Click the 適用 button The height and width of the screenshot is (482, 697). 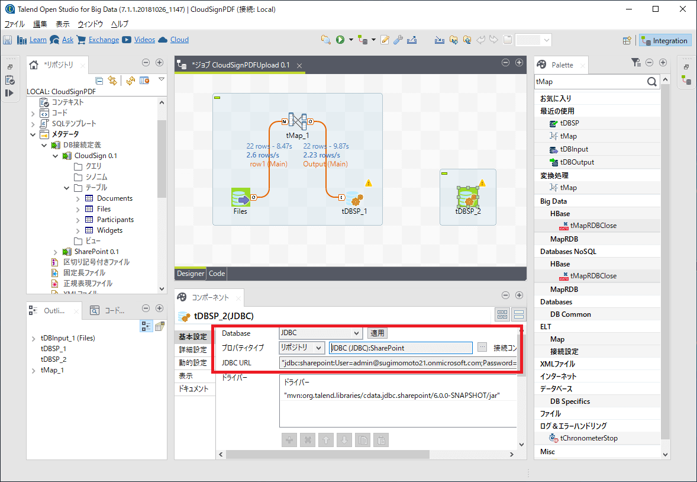[x=377, y=333]
